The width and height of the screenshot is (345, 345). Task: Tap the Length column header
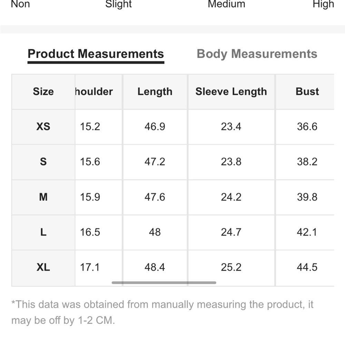point(155,91)
